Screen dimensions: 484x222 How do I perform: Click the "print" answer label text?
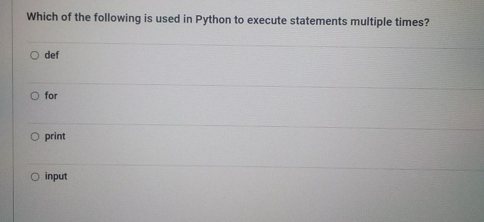pyautogui.click(x=55, y=137)
